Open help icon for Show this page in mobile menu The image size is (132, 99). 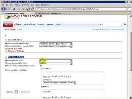click(x=6, y=66)
